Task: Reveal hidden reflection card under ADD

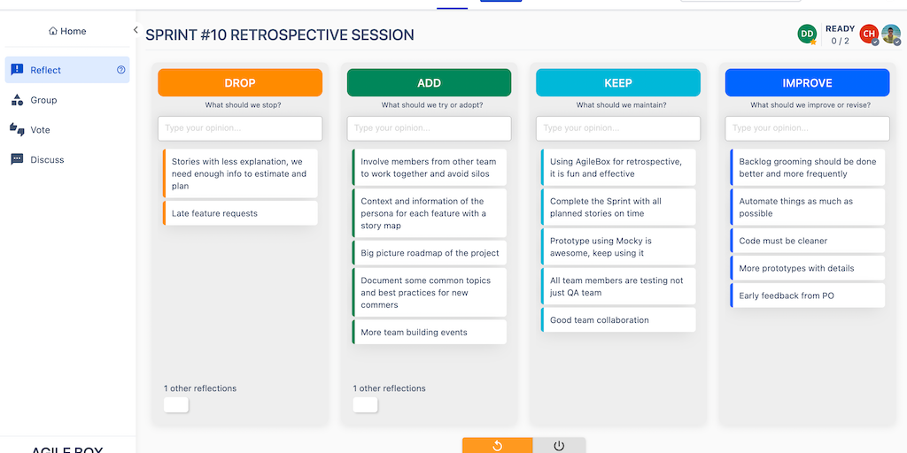Action: click(x=365, y=404)
